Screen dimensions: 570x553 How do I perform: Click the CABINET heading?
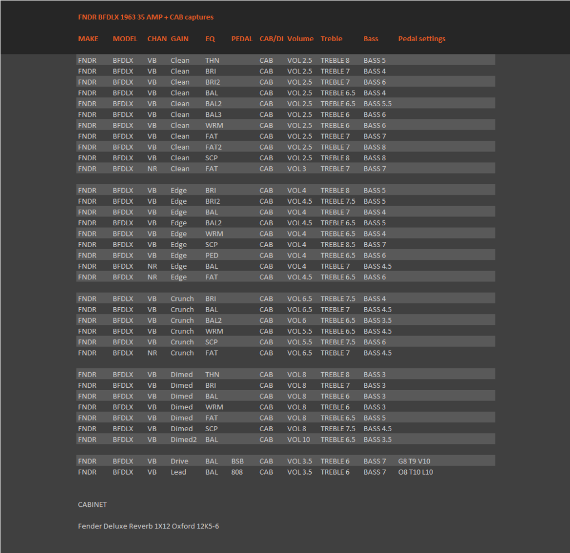tap(92, 505)
